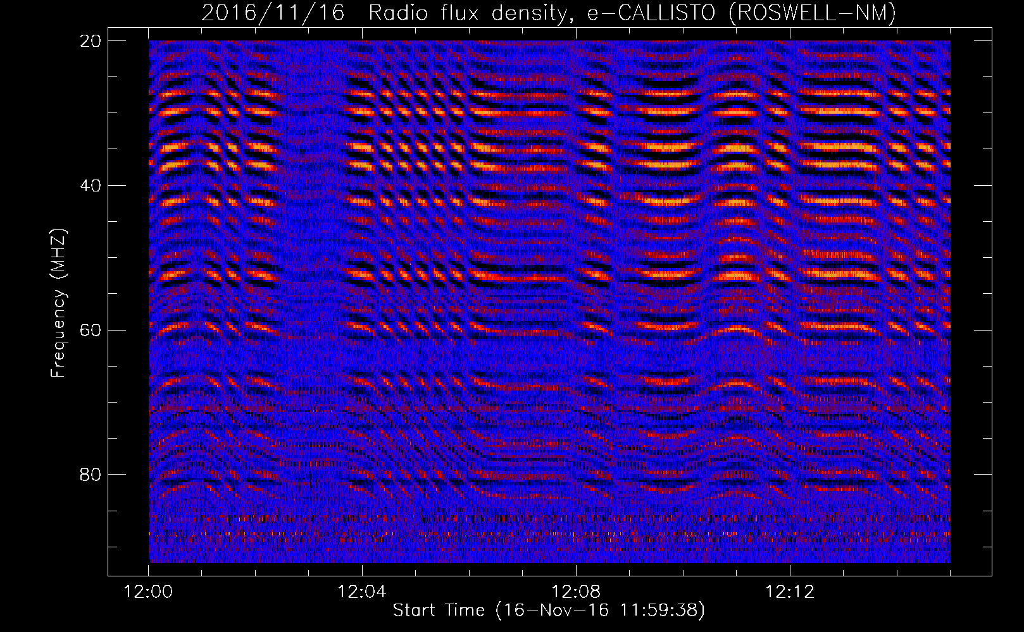This screenshot has height=632, width=1024.
Task: Click the '20' frequency axis label
Action: [x=91, y=41]
